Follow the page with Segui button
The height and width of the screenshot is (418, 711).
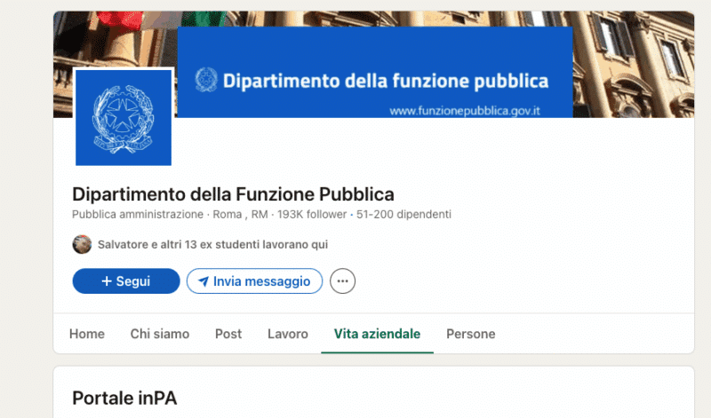pos(126,281)
